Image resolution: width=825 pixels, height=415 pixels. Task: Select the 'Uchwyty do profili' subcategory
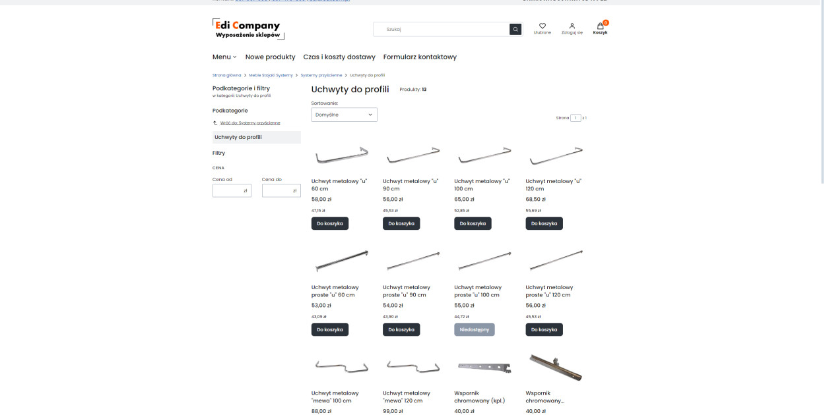tap(256, 137)
